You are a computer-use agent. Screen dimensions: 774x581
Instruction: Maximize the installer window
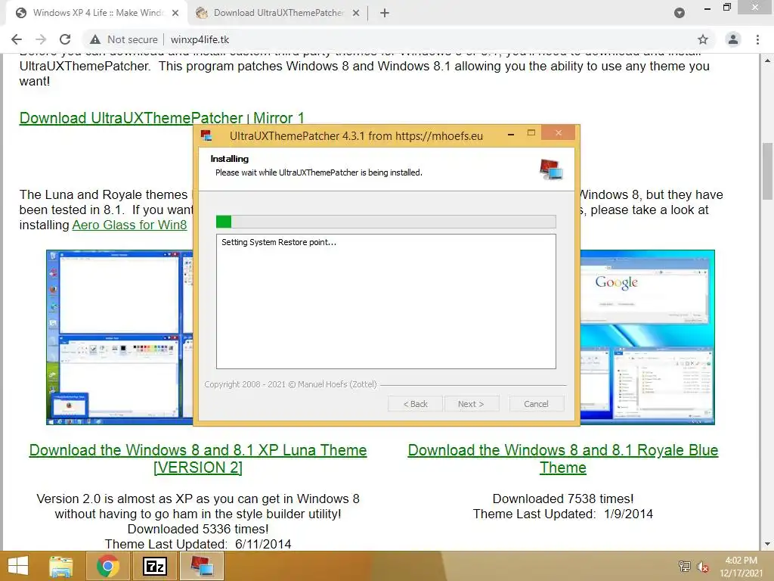click(x=531, y=133)
